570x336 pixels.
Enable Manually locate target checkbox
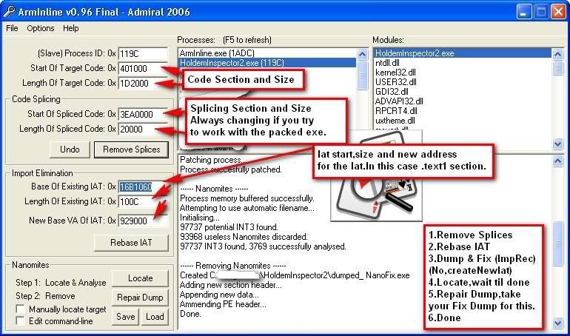click(21, 309)
